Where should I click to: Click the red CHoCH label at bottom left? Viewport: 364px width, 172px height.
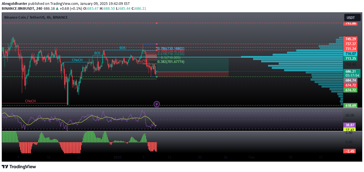(x=30, y=101)
